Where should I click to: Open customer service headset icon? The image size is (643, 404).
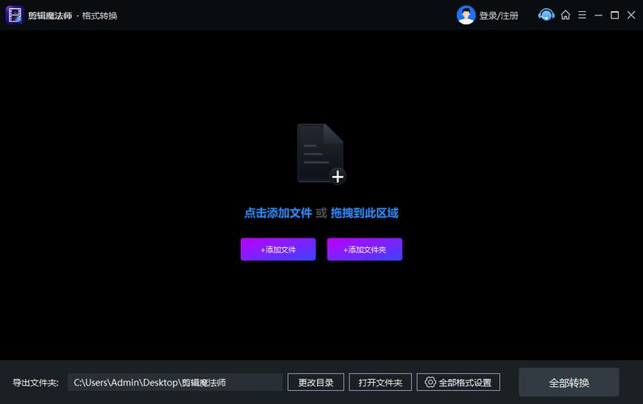pos(546,15)
